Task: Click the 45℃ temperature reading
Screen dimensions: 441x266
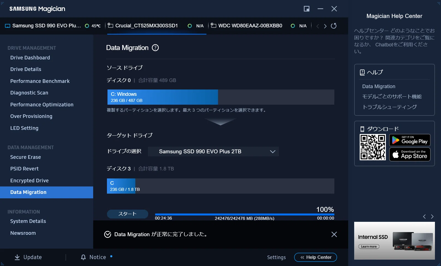Action: 96,26
